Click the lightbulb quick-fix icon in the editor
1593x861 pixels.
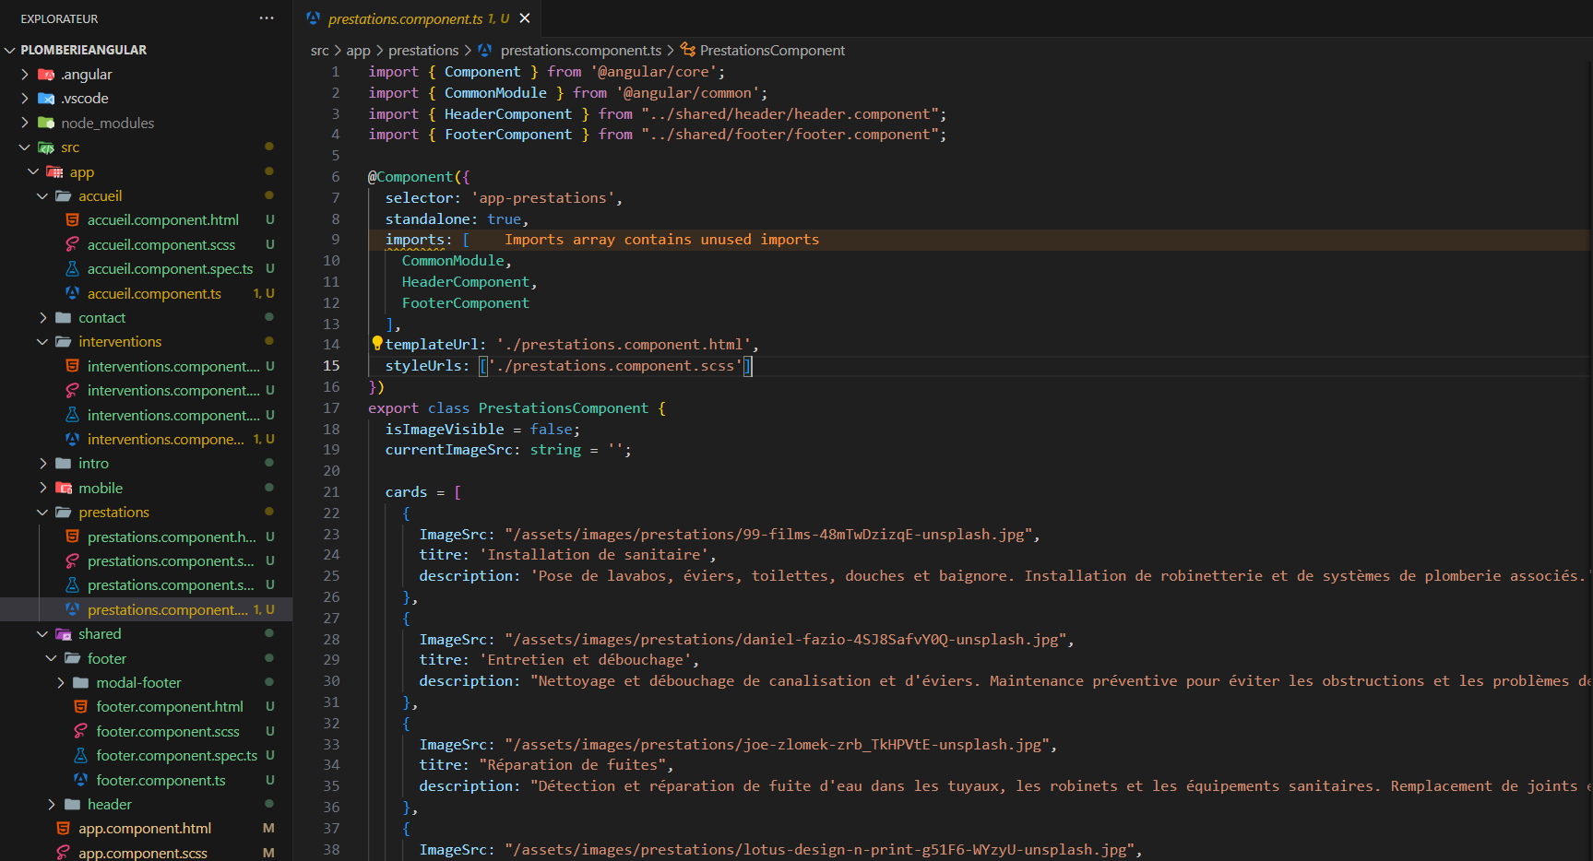click(x=376, y=343)
